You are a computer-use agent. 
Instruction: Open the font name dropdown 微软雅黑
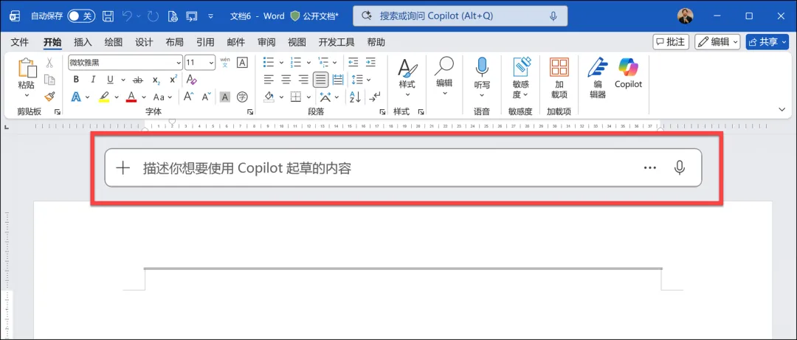(179, 63)
